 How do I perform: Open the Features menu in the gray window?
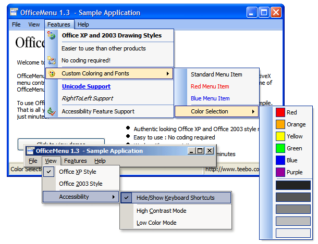click(x=76, y=161)
